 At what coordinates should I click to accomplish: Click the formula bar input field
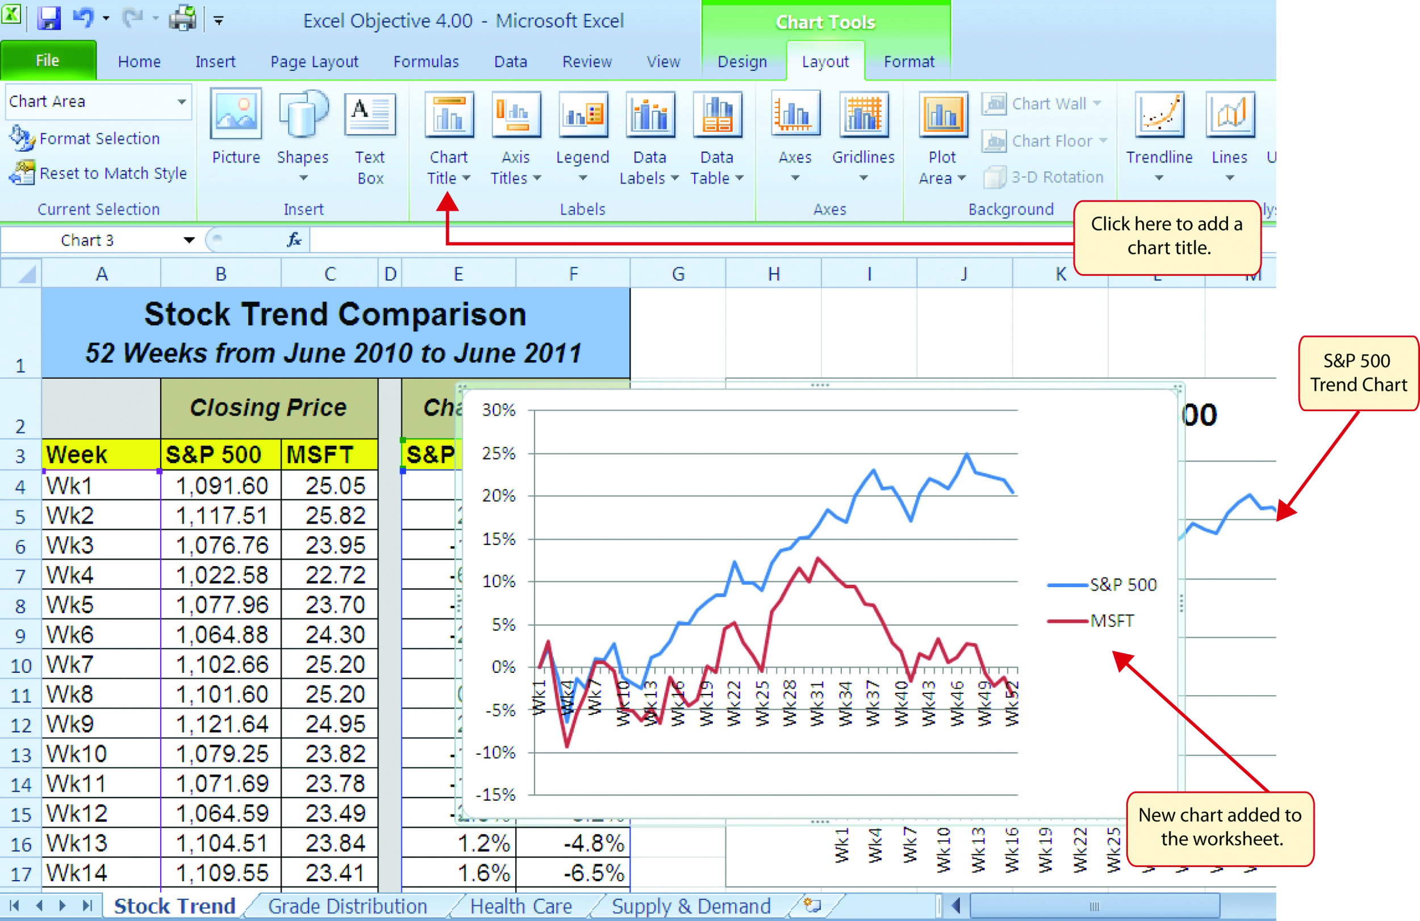point(725,239)
